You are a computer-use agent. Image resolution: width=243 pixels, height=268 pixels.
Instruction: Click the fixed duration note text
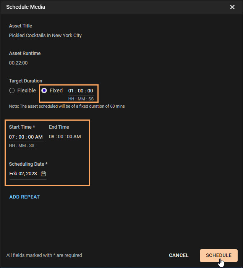tap(67, 106)
